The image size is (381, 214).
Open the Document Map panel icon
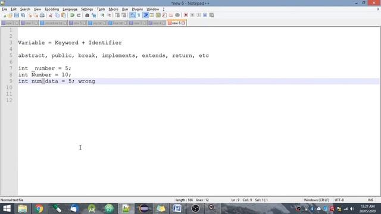pyautogui.click(x=158, y=15)
